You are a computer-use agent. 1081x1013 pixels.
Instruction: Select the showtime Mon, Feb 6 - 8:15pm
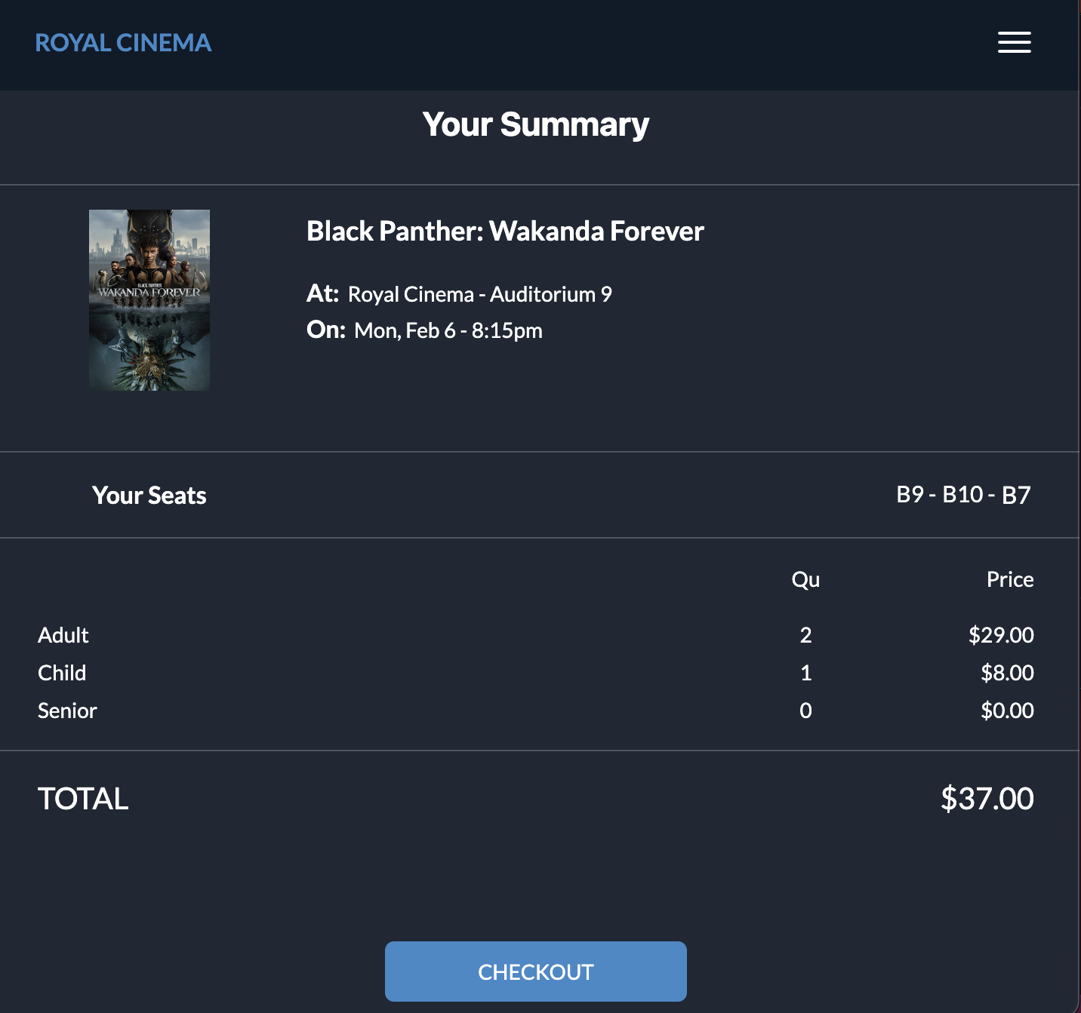point(447,330)
